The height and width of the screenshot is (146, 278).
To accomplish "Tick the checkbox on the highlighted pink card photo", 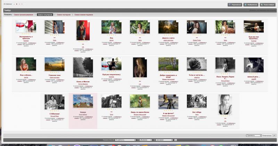I will (x=92, y=96).
